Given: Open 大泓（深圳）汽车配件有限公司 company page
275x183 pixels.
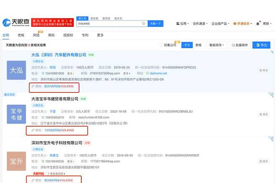Looking at the screenshot, I should (59, 55).
